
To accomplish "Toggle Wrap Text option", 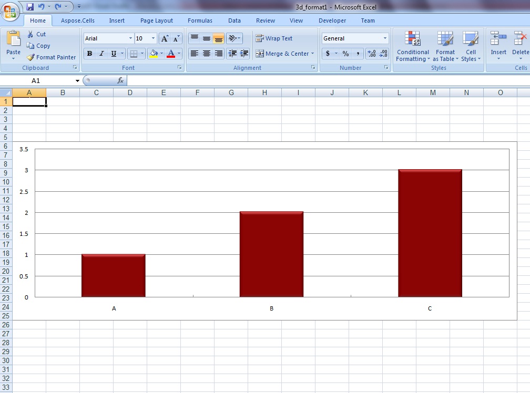I will tap(274, 38).
